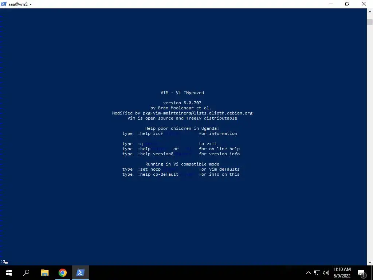The height and width of the screenshot is (280, 373).
Task: Click 'Help poor children in Uganda!' text
Action: (x=182, y=128)
